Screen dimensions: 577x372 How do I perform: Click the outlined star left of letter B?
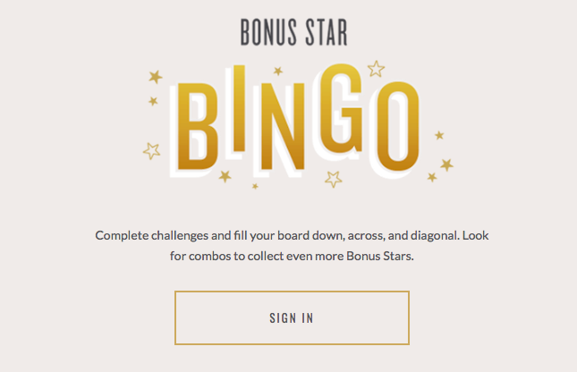(x=151, y=150)
